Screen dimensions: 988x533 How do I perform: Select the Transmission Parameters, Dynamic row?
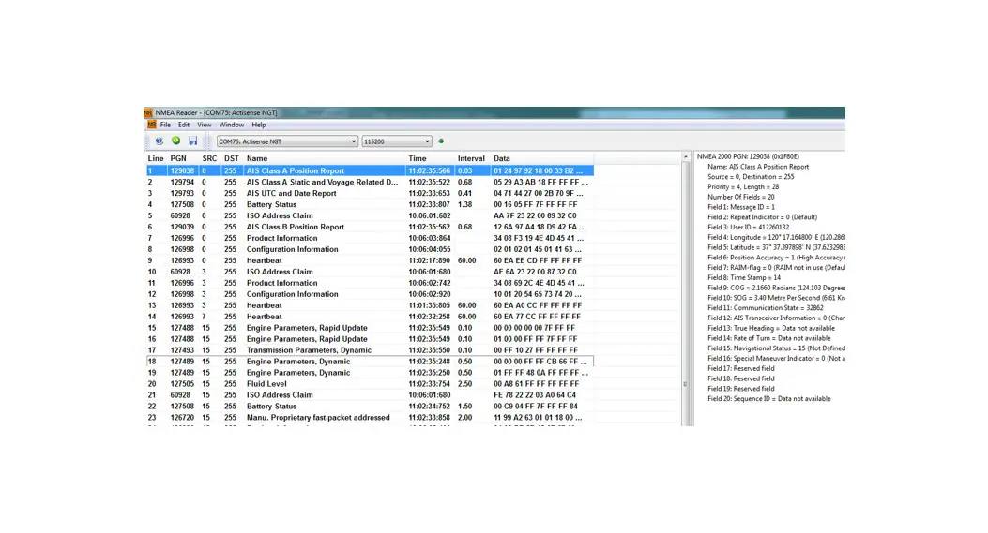point(370,350)
